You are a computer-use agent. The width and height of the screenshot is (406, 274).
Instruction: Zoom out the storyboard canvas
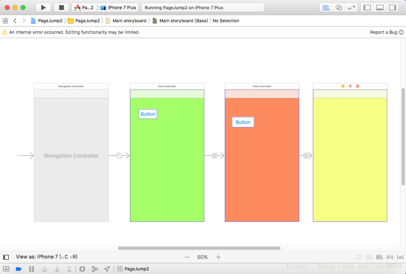[187, 257]
